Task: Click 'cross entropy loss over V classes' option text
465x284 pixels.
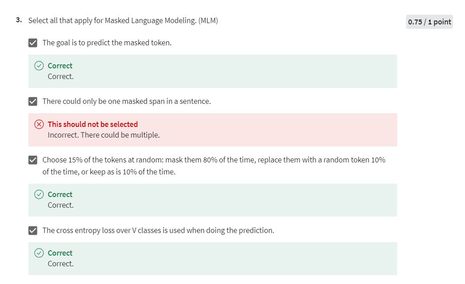Action: (158, 230)
